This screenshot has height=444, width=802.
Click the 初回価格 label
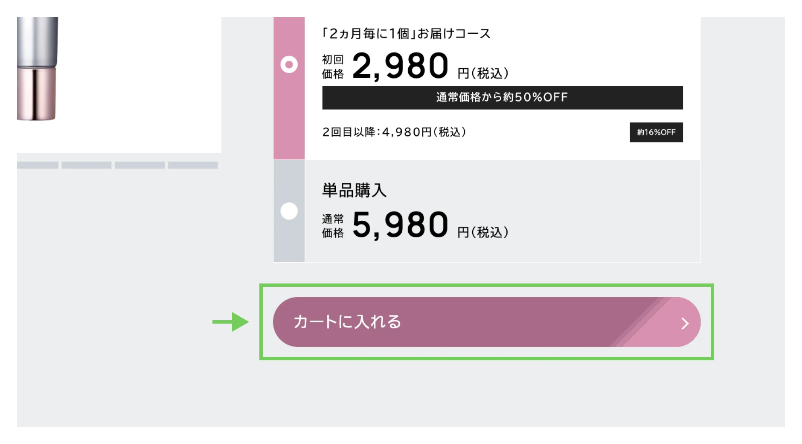333,67
